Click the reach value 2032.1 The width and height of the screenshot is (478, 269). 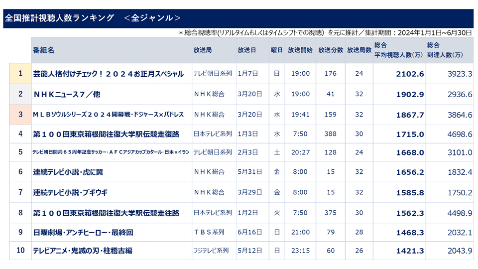pyautogui.click(x=460, y=233)
